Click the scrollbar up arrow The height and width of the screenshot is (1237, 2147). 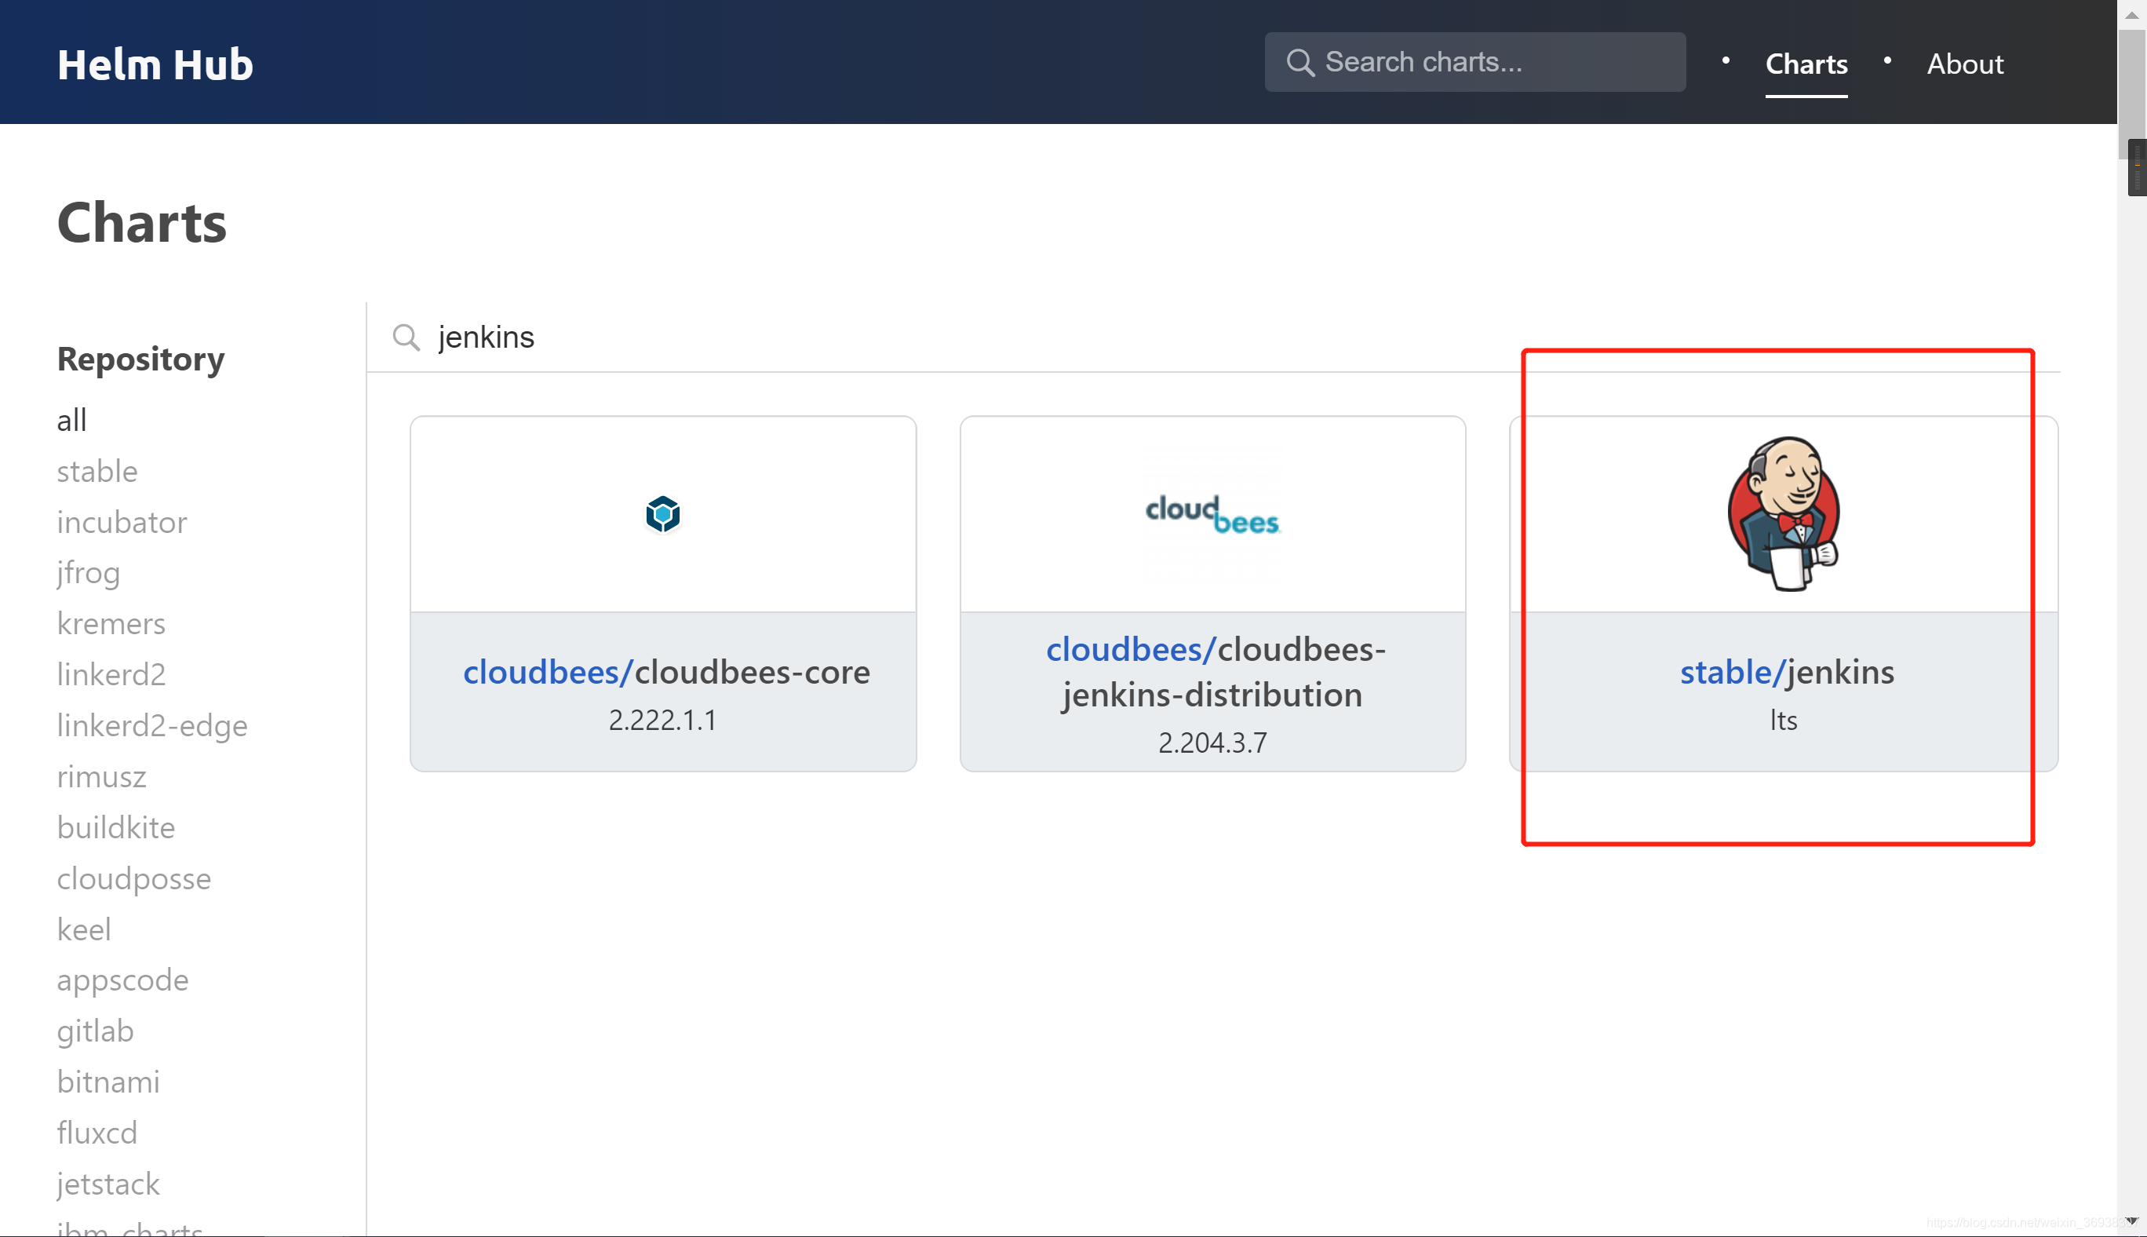[2132, 14]
